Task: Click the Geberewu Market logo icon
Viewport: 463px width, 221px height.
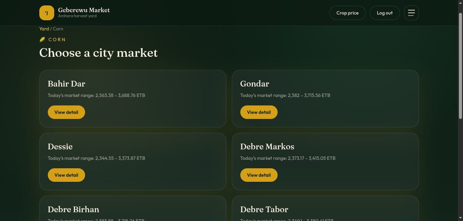Action: (47, 13)
